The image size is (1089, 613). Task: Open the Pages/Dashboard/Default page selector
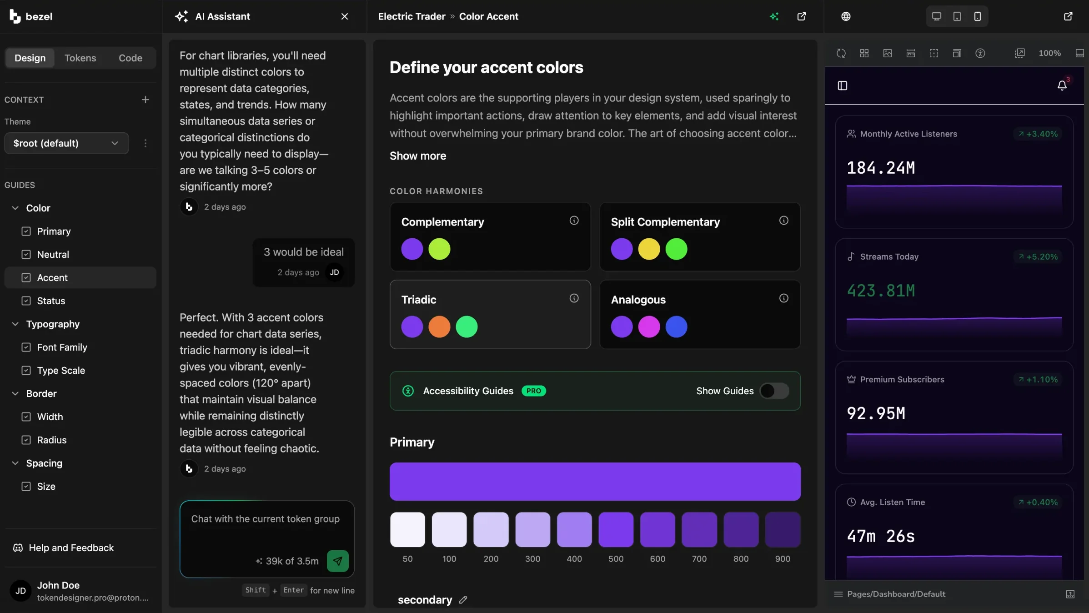890,594
